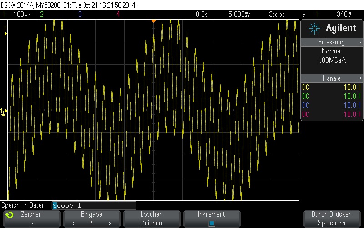The width and height of the screenshot is (364, 228).
Task: Click the Eingabe softkey button
Action: [x=92, y=219]
